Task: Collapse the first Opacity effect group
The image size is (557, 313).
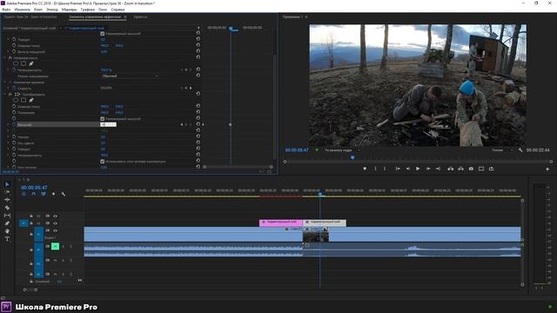Action: coord(5,57)
